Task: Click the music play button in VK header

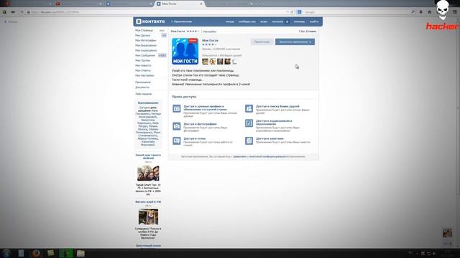Action: [x=287, y=21]
